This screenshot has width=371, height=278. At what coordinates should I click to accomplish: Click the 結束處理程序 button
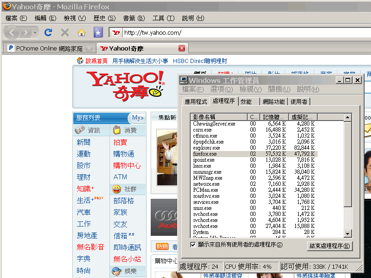click(329, 246)
